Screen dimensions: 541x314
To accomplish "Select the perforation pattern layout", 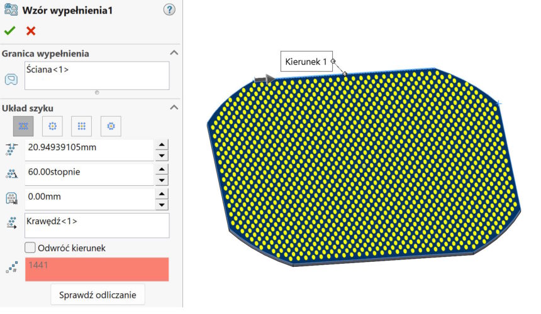I will tap(23, 126).
